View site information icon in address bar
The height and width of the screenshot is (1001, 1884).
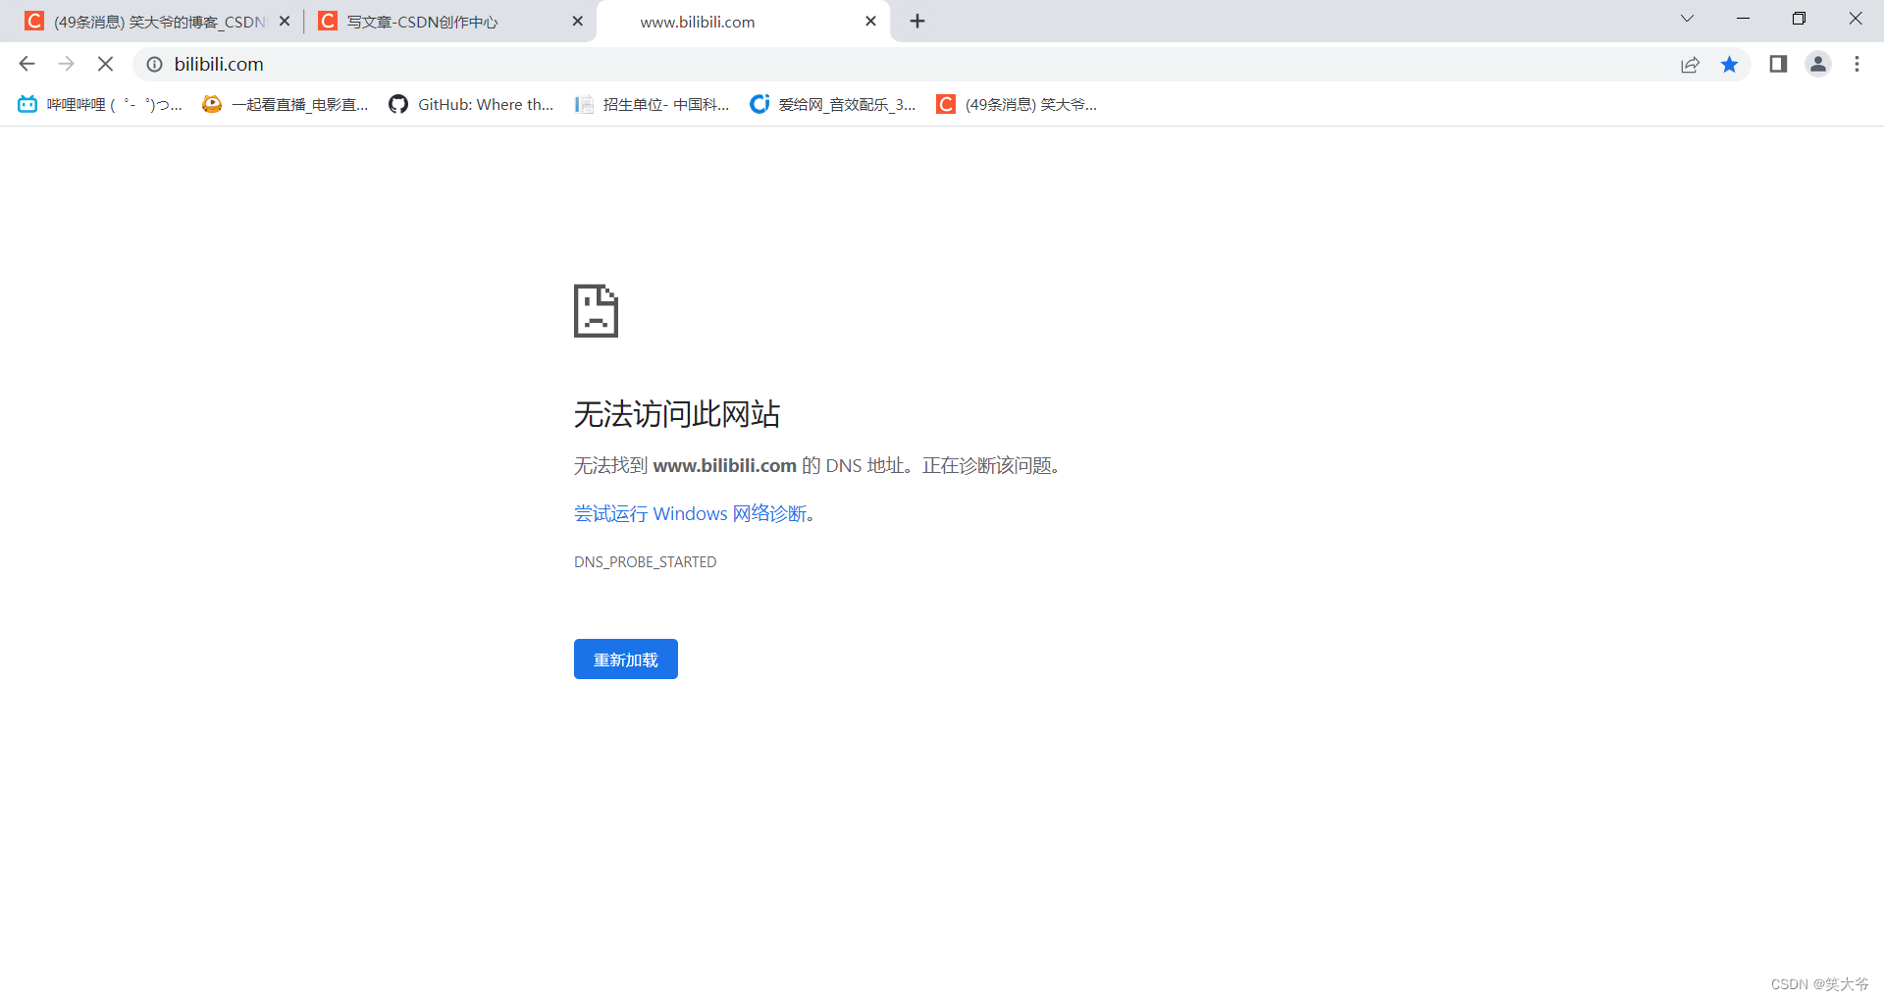coord(154,64)
